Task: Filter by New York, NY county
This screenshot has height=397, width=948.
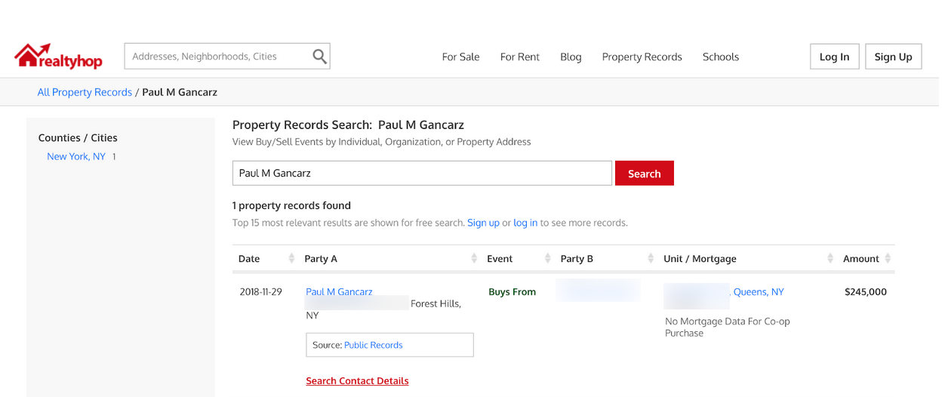Action: tap(76, 157)
